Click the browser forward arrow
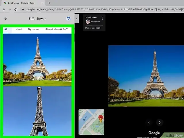 pyautogui.click(x=10, y=9)
